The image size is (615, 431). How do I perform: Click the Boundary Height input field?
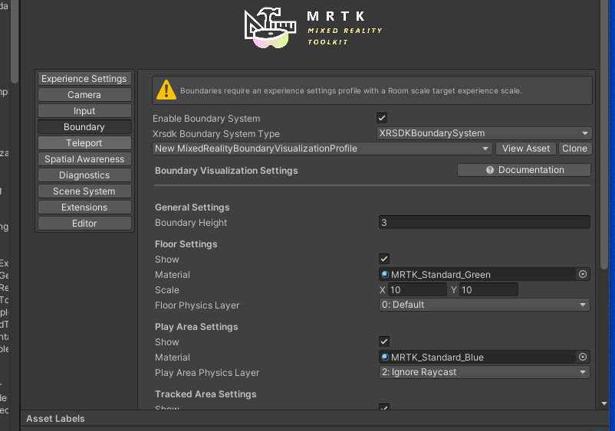coord(485,222)
